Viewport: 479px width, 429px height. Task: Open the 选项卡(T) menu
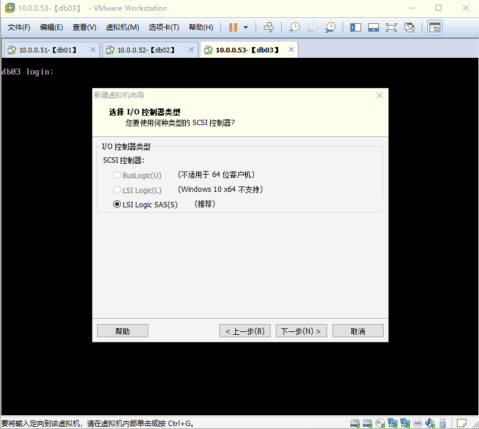pos(164,27)
